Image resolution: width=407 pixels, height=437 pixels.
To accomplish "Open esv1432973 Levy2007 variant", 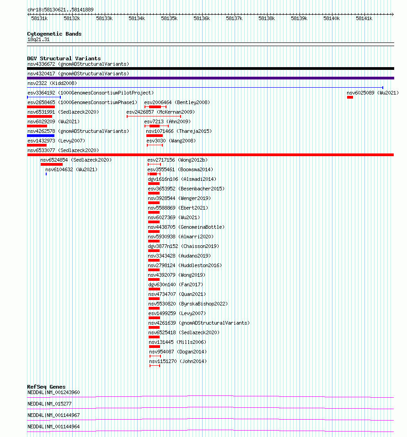I will click(x=56, y=141).
